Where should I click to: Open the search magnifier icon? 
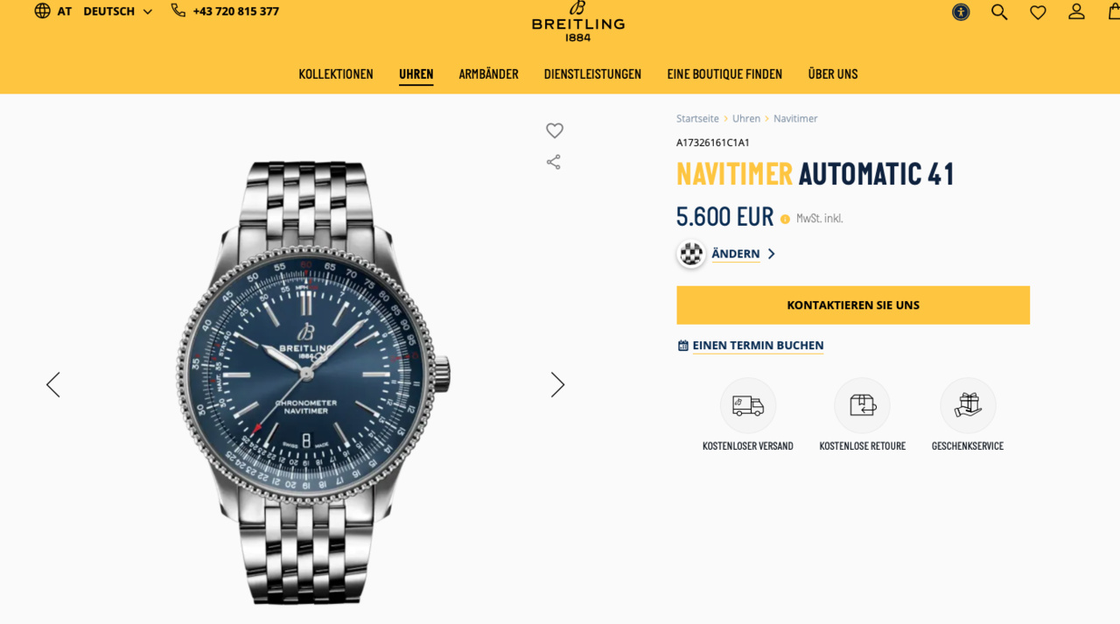coord(999,12)
